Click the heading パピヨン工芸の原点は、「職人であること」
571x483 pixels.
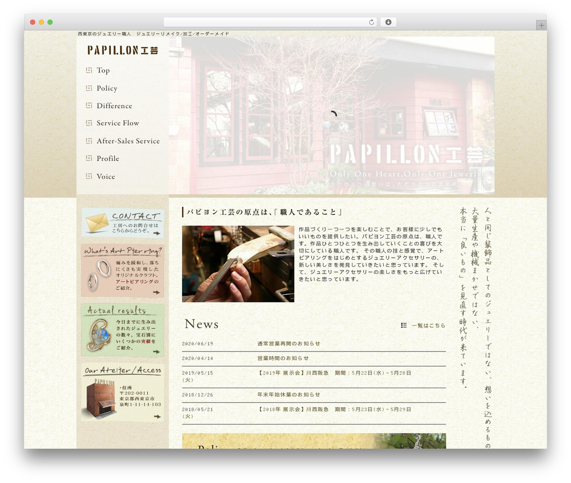point(265,212)
